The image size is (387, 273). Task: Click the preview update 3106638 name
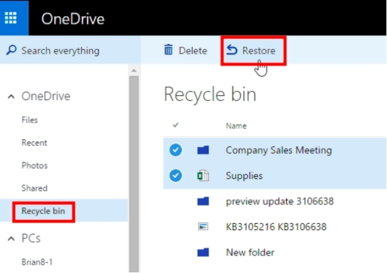(280, 201)
